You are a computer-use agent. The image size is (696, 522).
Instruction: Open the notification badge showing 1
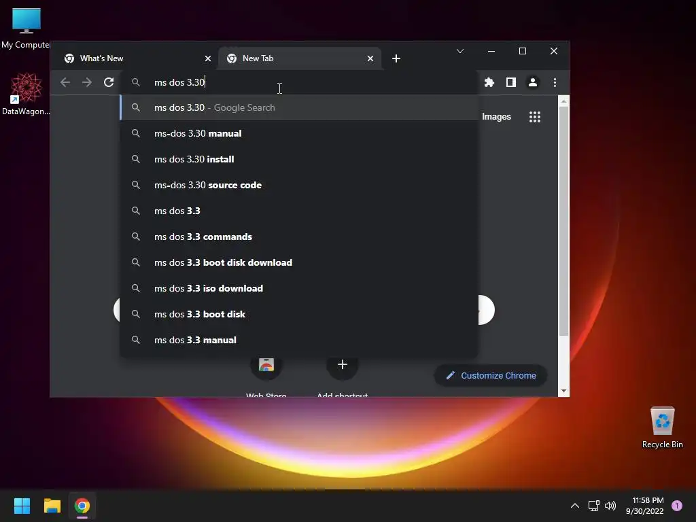[677, 506]
